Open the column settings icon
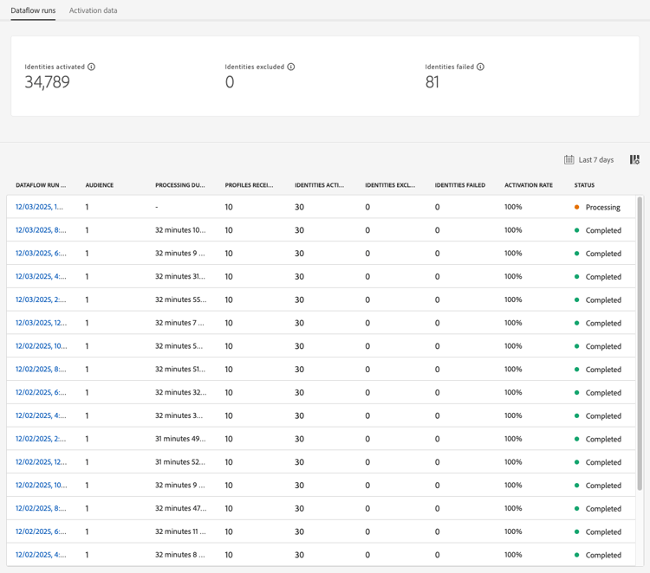This screenshot has width=650, height=573. [x=634, y=160]
